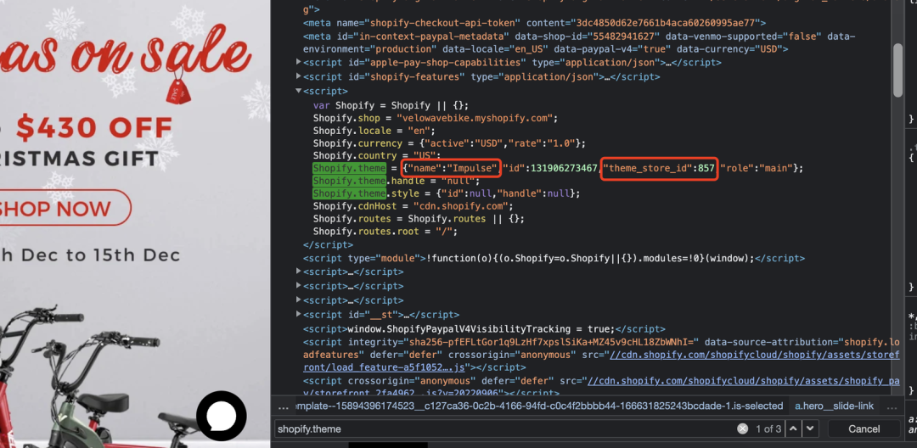Expand the shopify-features script node
917x448 pixels.
299,76
